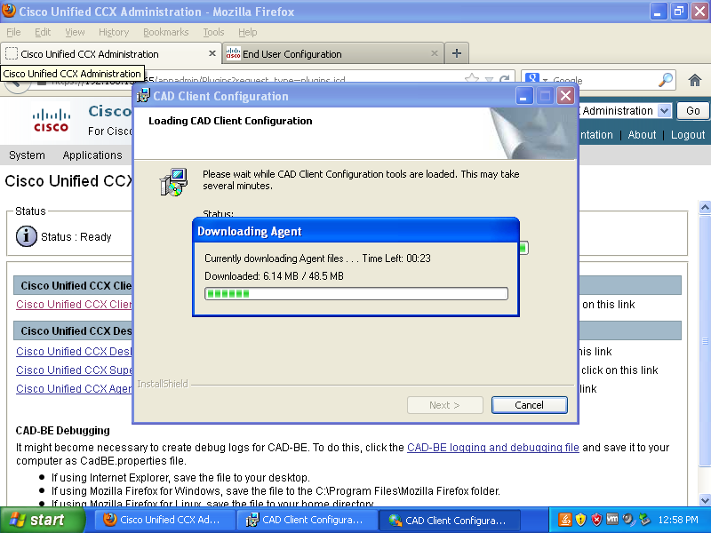Screen dimensions: 711x533
Task: Click the vertical scrollbar thumb
Action: click(x=705, y=340)
